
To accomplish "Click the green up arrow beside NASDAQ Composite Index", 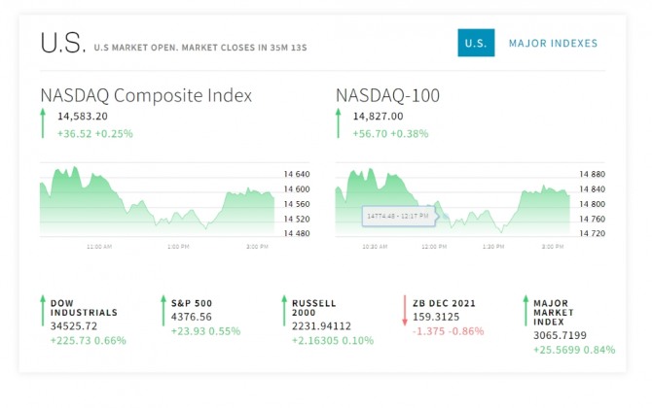I will [x=43, y=123].
